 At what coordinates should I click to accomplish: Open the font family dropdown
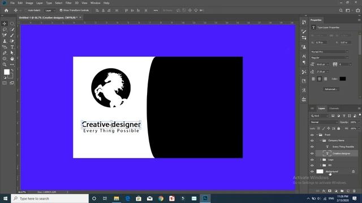[329, 51]
